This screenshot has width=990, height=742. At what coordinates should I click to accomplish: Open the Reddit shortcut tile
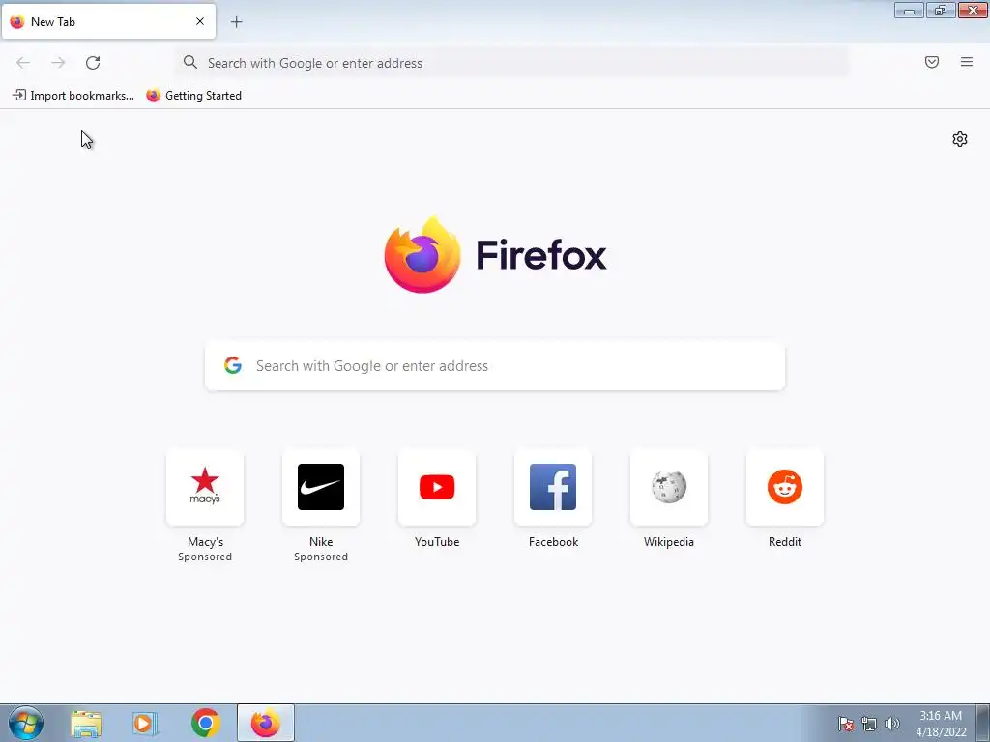point(785,487)
